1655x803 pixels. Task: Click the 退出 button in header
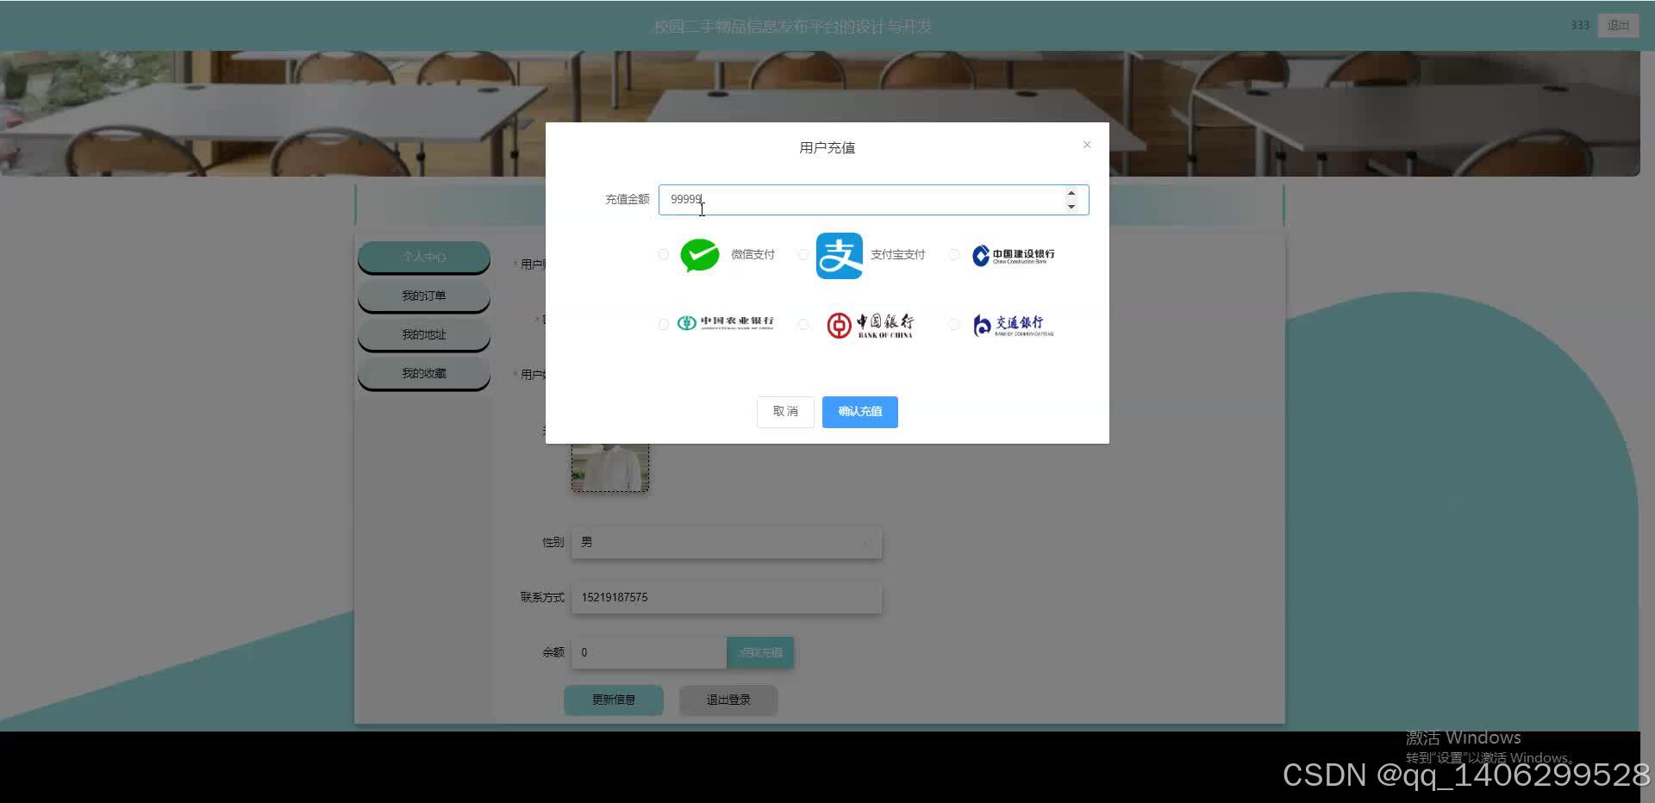(1618, 26)
